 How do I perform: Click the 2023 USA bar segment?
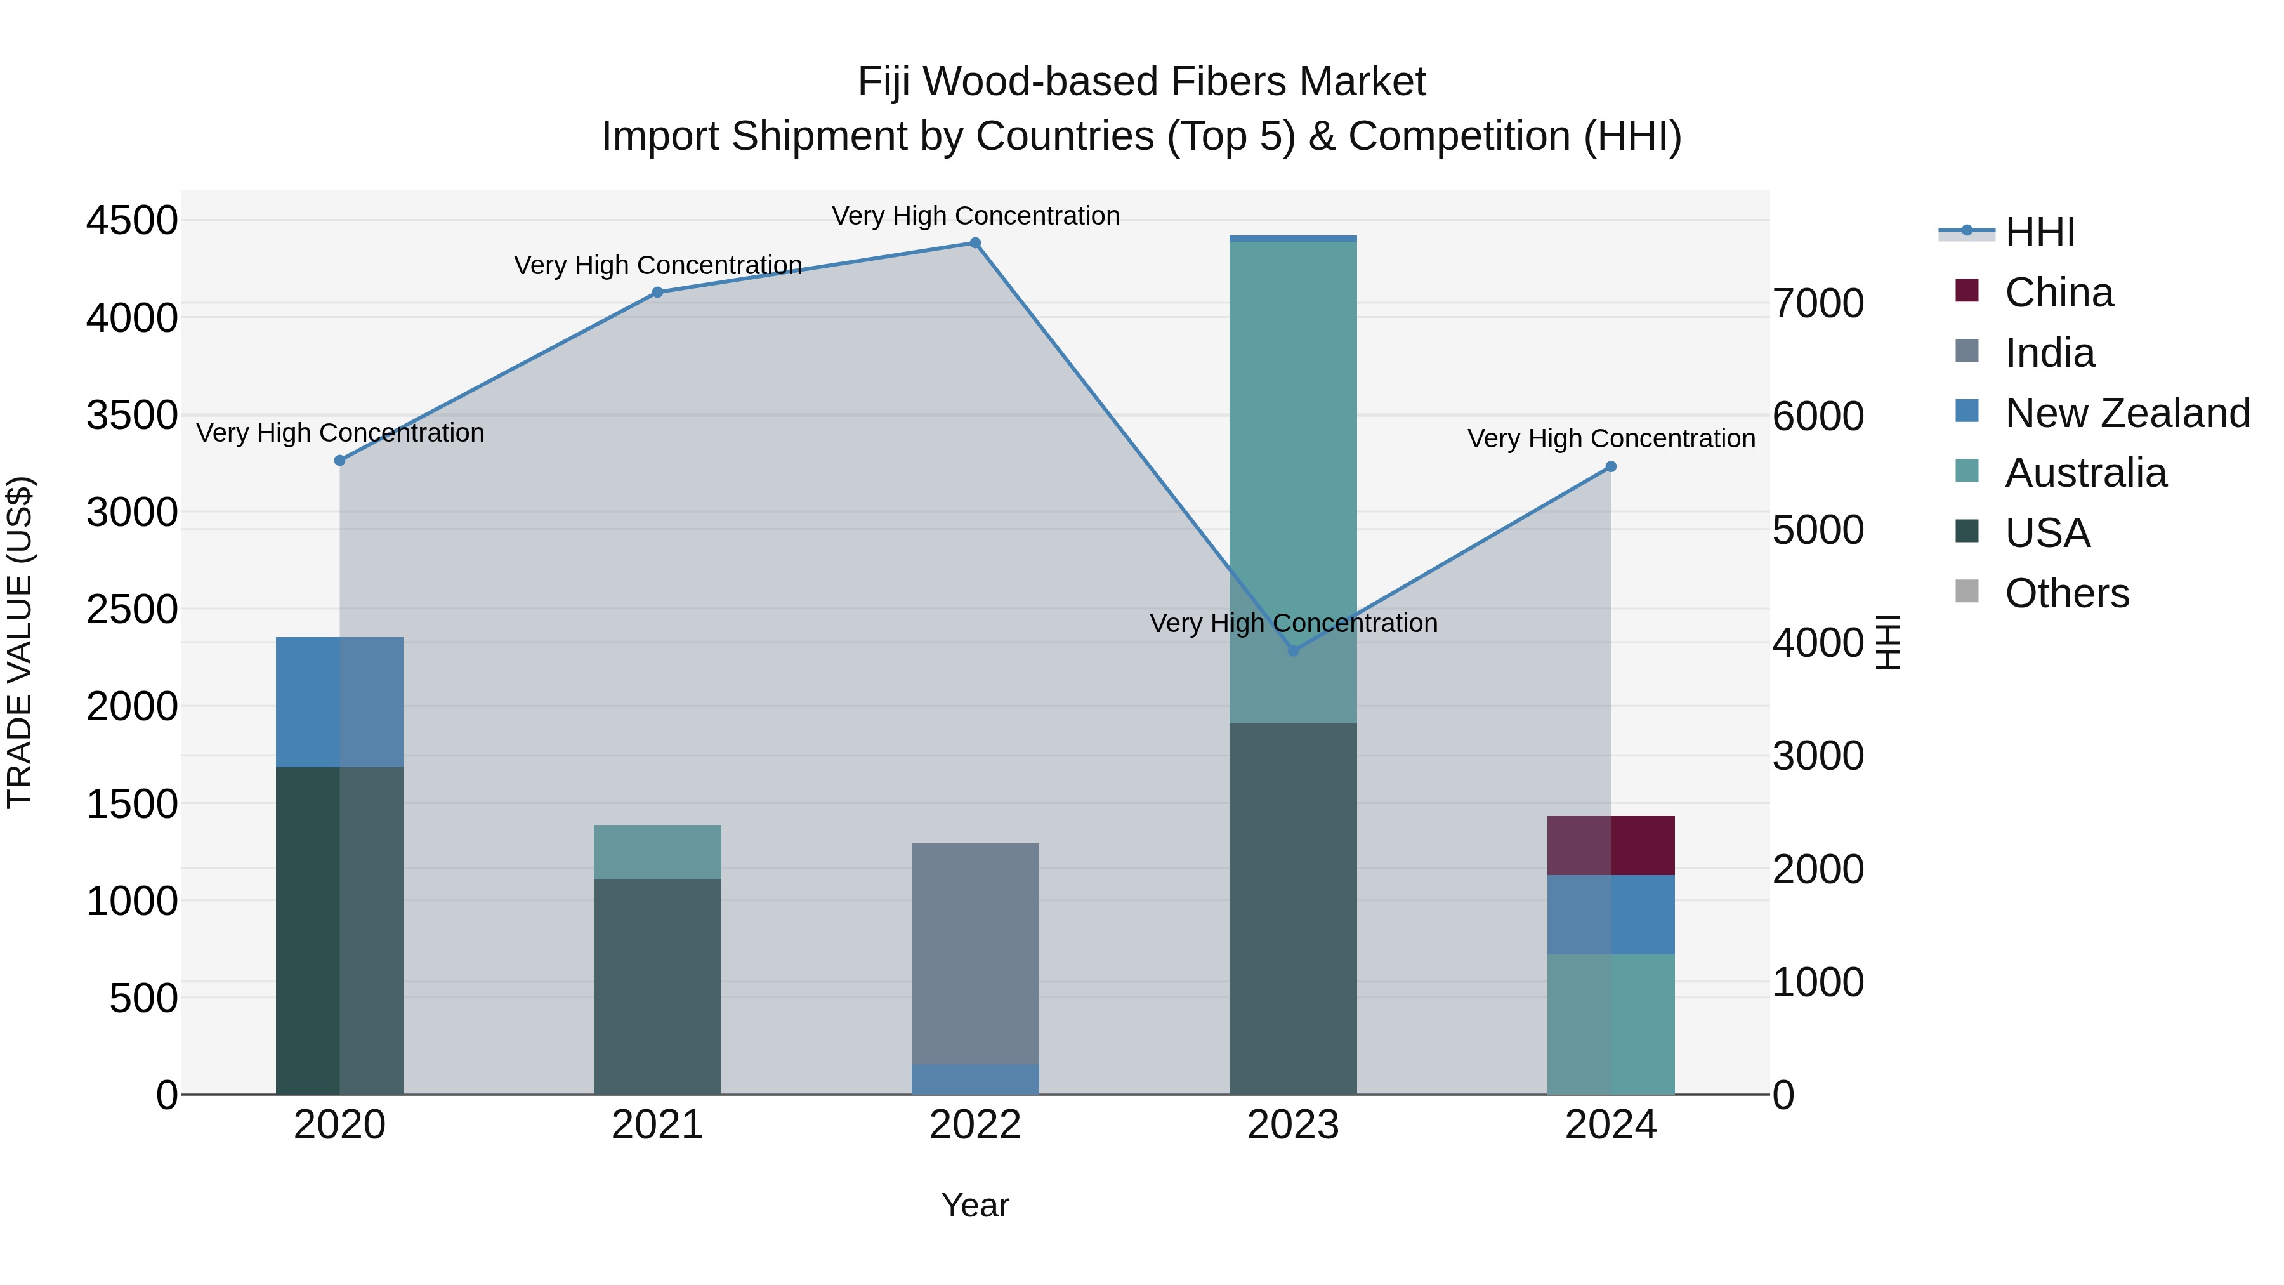(1293, 909)
